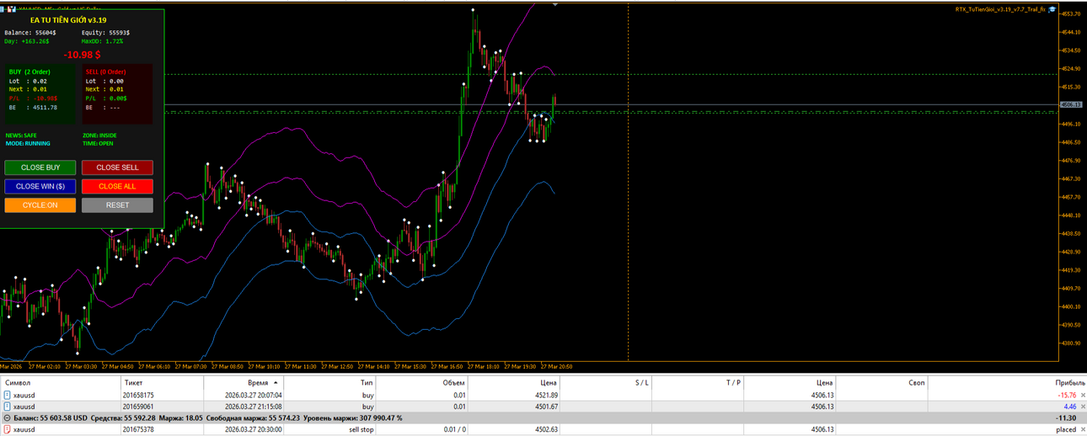Click the green CLOSE BUY button
Screen dimensions: 1087x436
[40, 167]
